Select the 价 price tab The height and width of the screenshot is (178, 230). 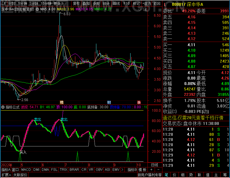point(175,175)
